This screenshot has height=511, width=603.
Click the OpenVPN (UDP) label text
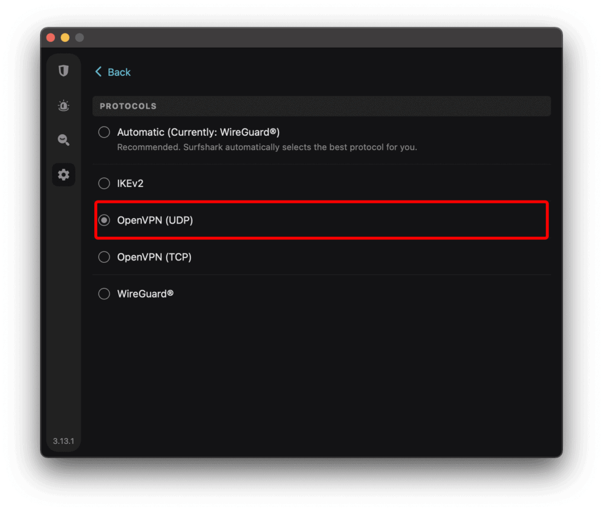point(155,221)
